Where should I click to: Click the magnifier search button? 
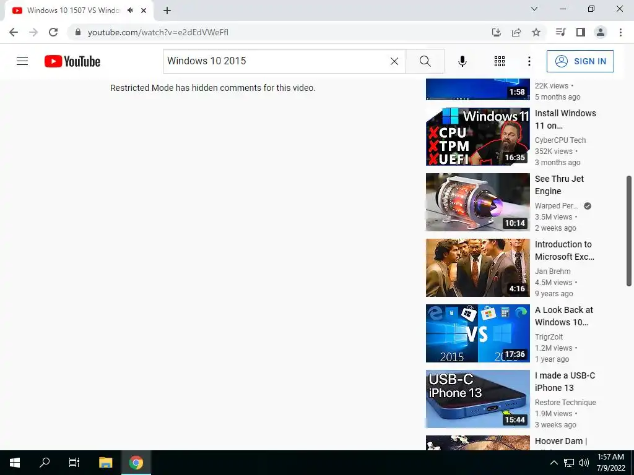coord(425,61)
